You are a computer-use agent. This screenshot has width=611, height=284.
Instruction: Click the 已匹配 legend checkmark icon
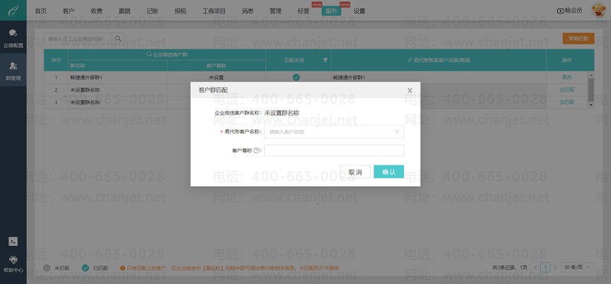point(85,268)
